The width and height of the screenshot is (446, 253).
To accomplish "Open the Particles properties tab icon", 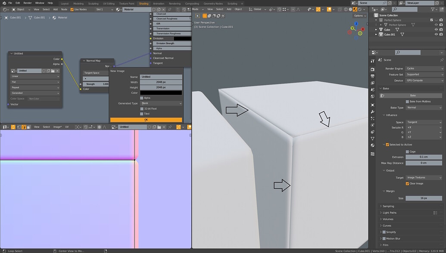I will [x=373, y=118].
